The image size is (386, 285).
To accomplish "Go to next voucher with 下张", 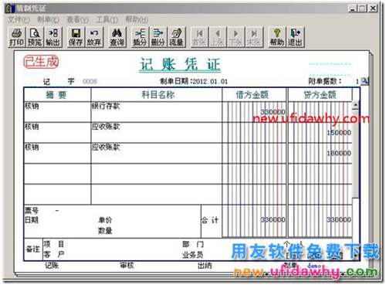I will tap(235, 37).
